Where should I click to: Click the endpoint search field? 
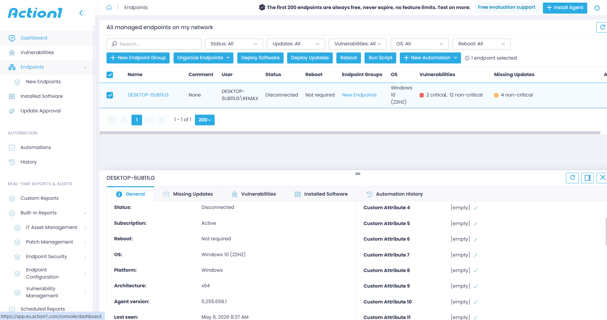tap(154, 44)
